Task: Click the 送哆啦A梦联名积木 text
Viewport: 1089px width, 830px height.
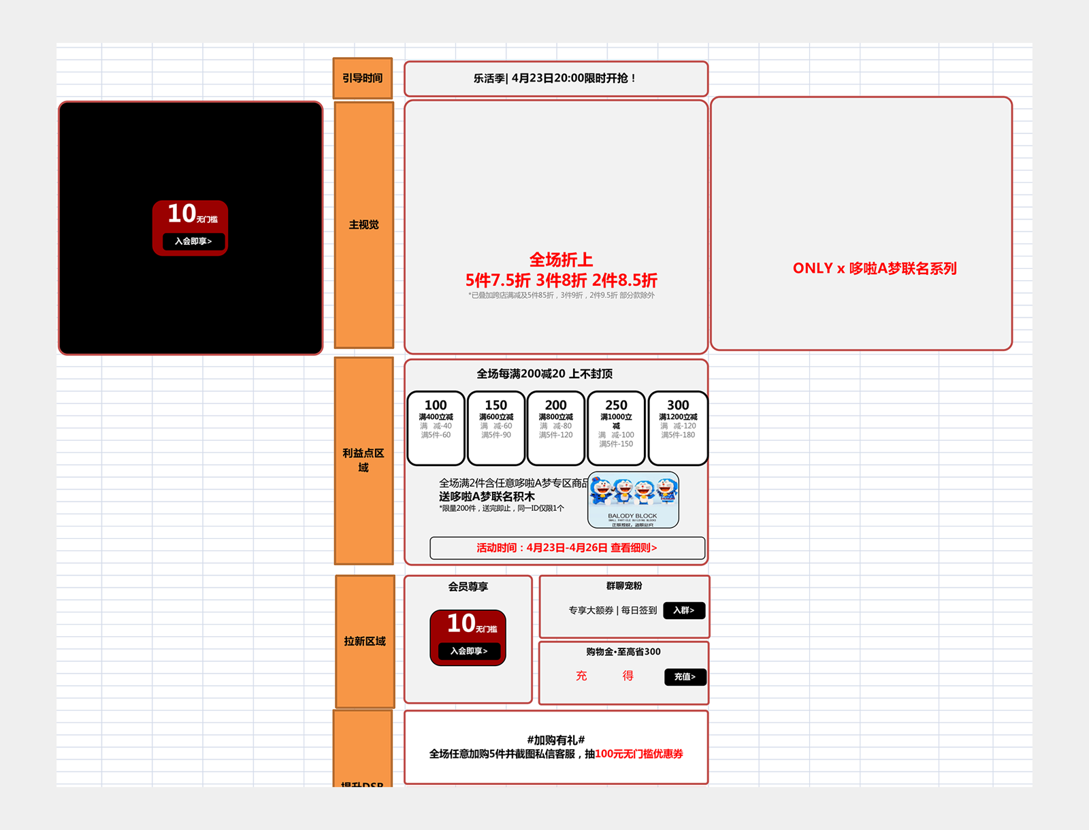Action: (x=487, y=497)
